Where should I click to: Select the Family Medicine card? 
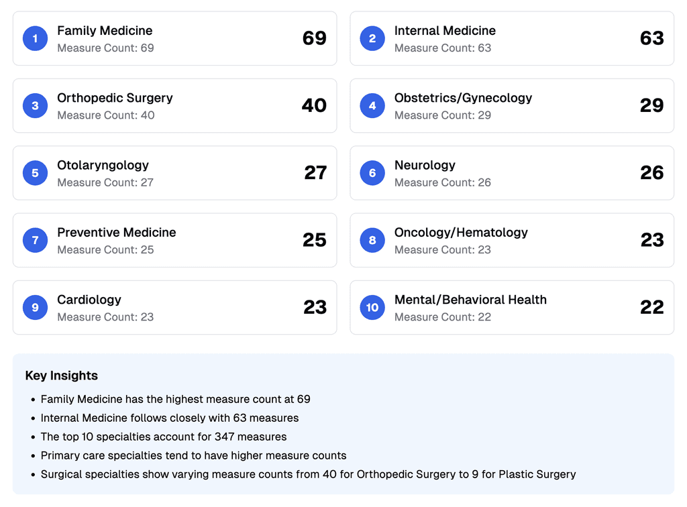[x=174, y=38]
